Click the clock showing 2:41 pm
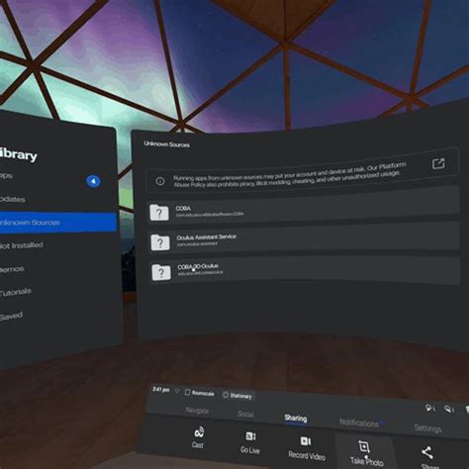The width and height of the screenshot is (469, 469). click(x=161, y=390)
